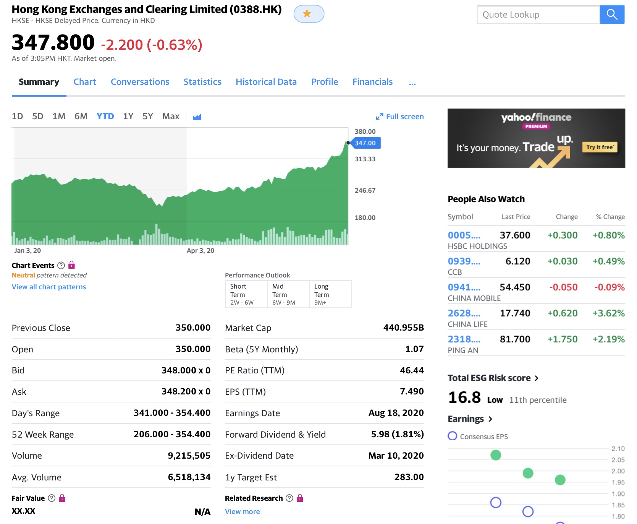
Task: Click View all chart patterns link
Action: click(x=49, y=287)
